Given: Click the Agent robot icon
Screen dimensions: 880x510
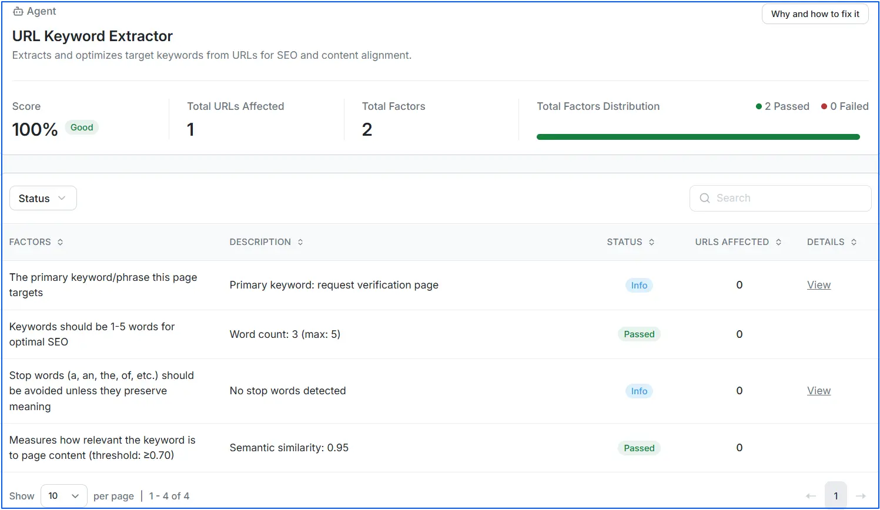Looking at the screenshot, I should 18,12.
